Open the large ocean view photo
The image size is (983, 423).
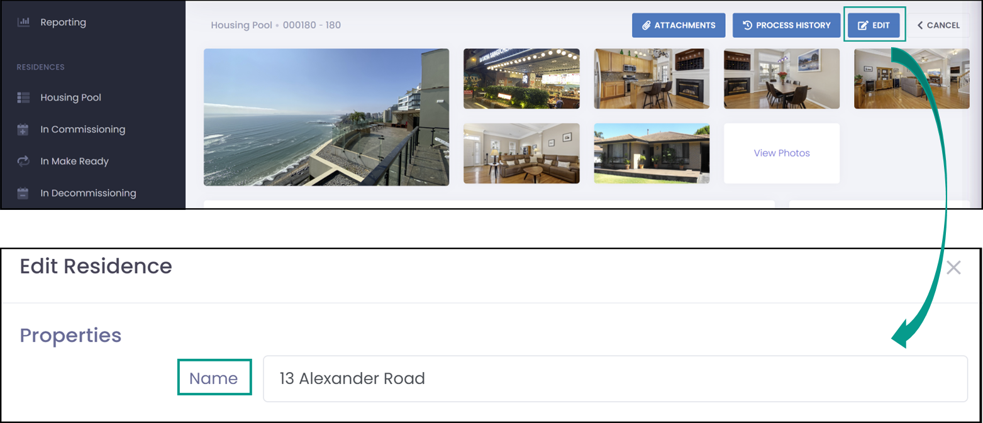tap(326, 118)
